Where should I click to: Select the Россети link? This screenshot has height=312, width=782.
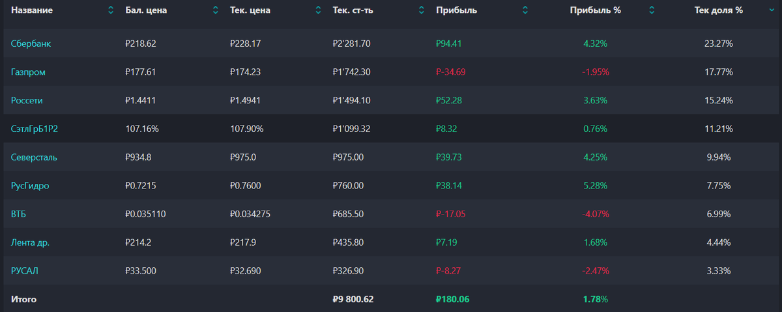pos(27,101)
